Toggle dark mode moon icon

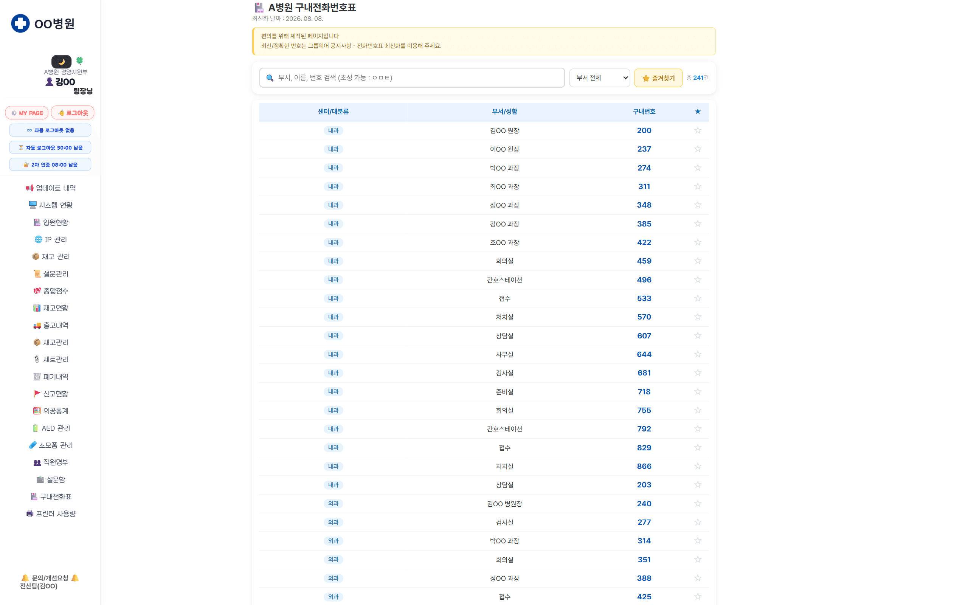tap(61, 62)
